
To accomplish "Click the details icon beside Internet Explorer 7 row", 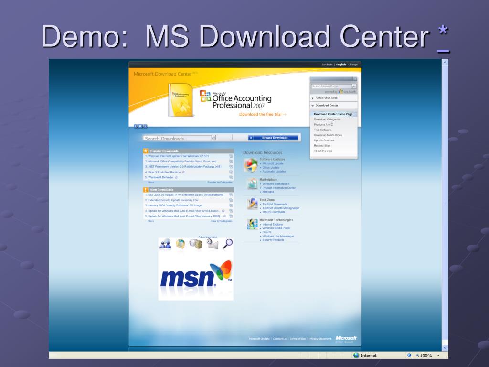I will tap(231, 156).
